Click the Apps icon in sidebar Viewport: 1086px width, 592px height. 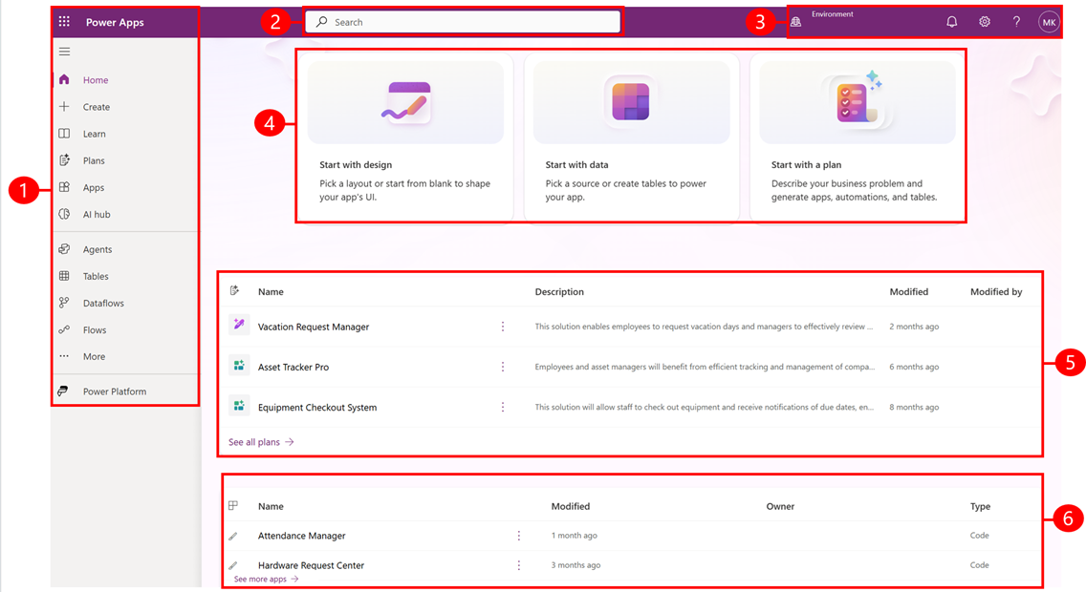click(x=64, y=187)
